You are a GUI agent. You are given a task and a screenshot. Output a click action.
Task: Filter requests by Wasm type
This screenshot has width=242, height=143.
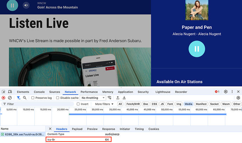[226, 104]
